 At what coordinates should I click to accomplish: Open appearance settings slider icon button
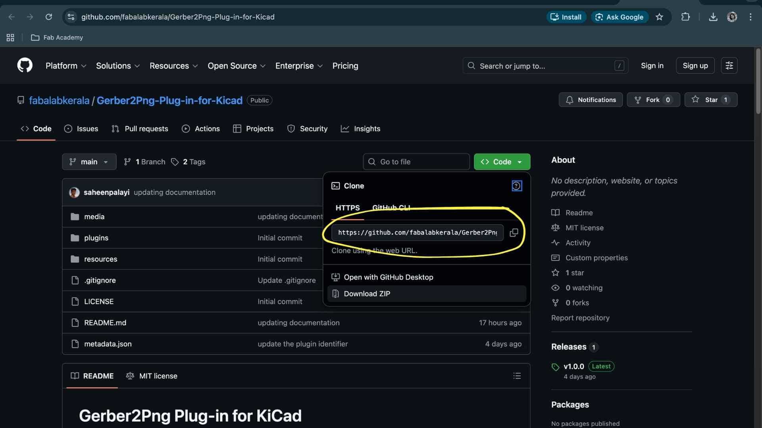pos(729,66)
